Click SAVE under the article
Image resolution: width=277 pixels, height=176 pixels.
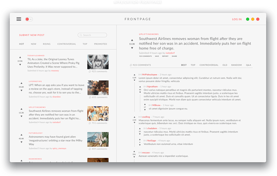pos(157,56)
